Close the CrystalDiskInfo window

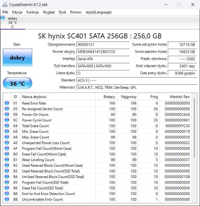pyautogui.click(x=193, y=4)
